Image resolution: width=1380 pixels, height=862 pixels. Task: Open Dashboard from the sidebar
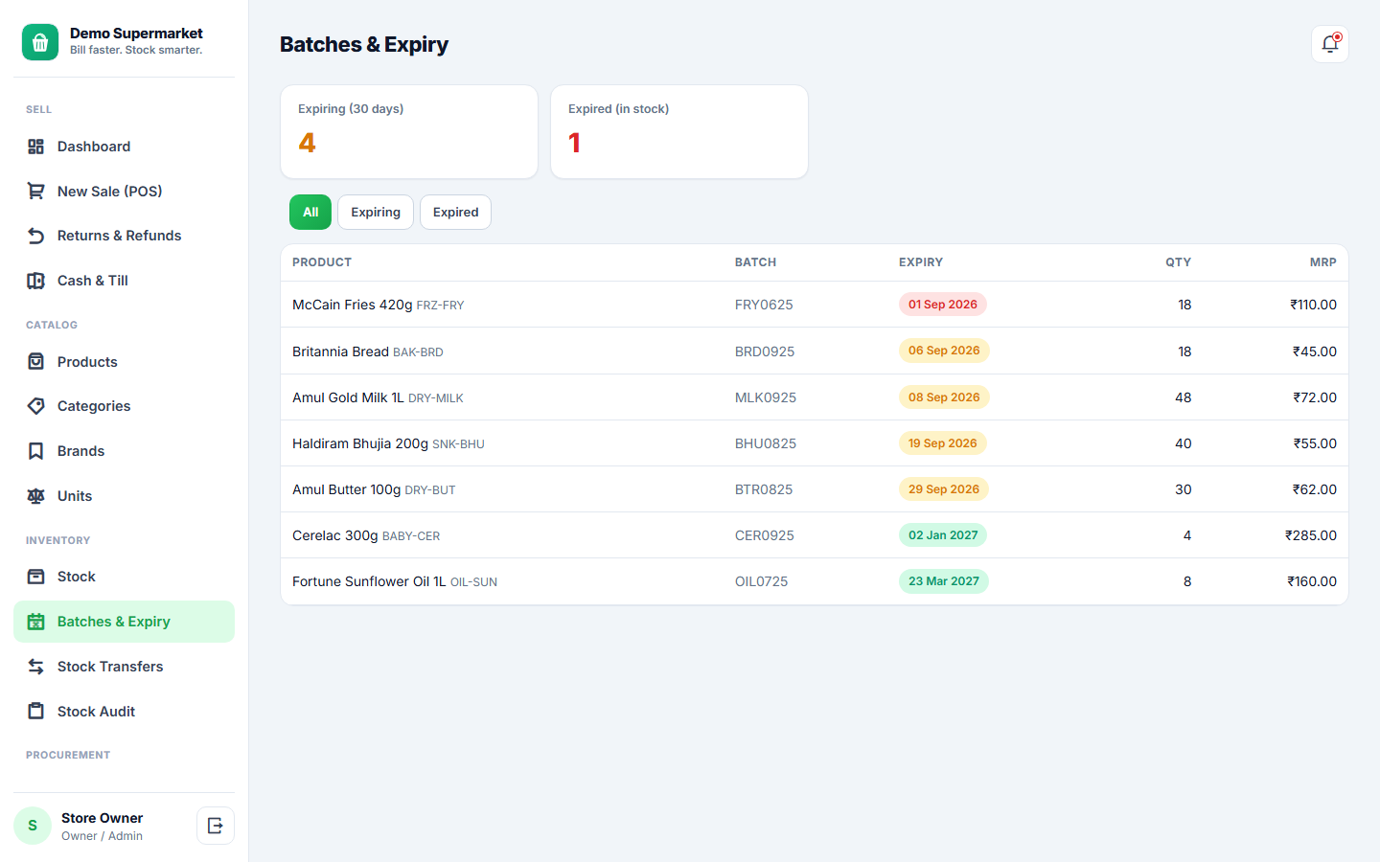click(124, 147)
